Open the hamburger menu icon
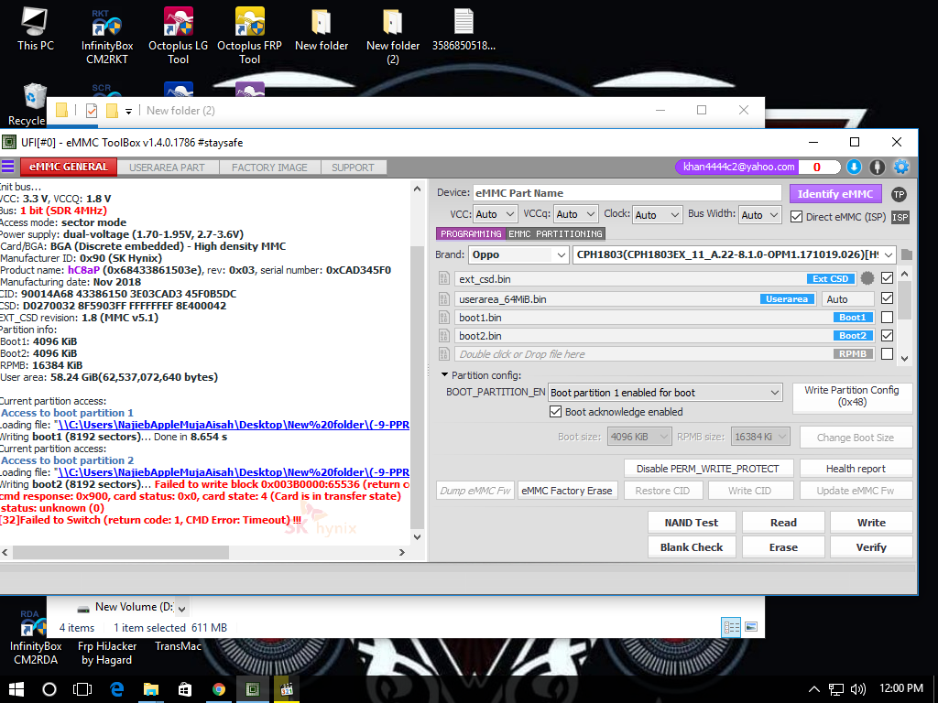Viewport: 938px width, 703px height. pos(7,167)
